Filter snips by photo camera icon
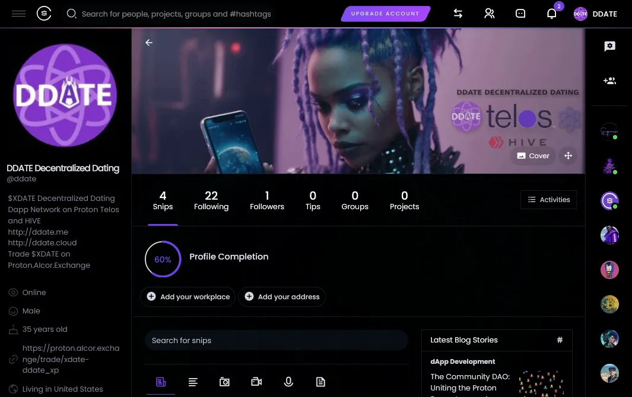This screenshot has width=632, height=397. (x=224, y=382)
